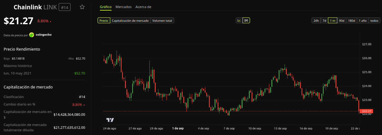The height and width of the screenshot is (135, 382).
Task: Open the Gráfico tab
Action: click(x=106, y=7)
